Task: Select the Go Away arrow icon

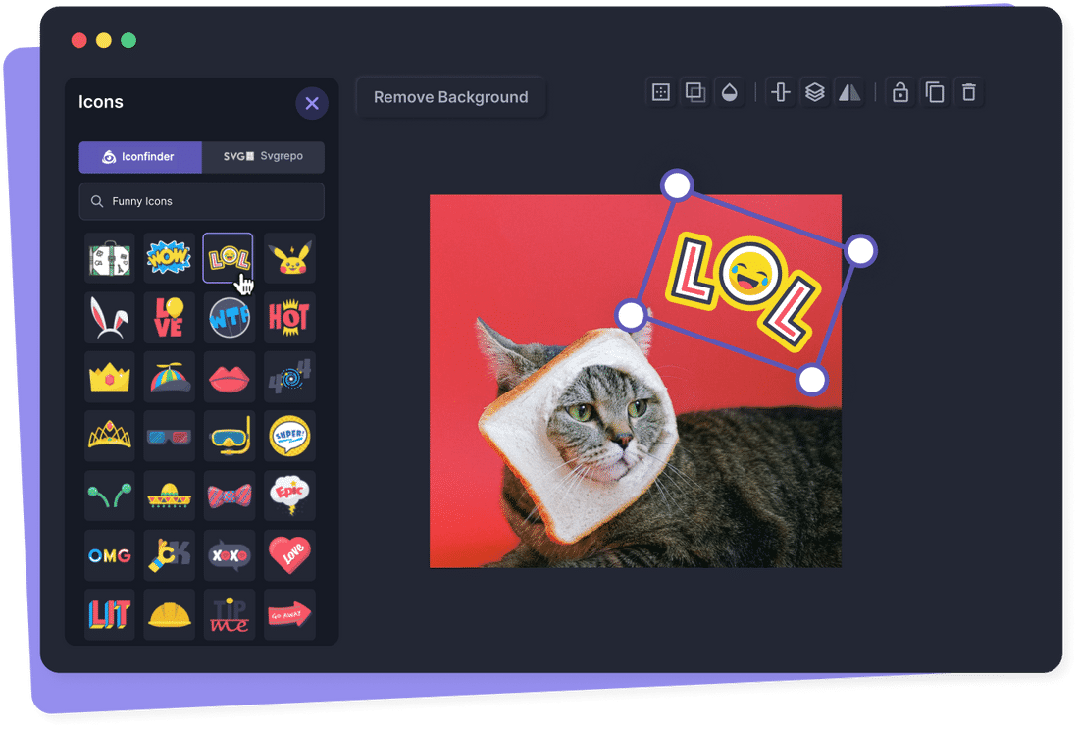Action: (289, 614)
